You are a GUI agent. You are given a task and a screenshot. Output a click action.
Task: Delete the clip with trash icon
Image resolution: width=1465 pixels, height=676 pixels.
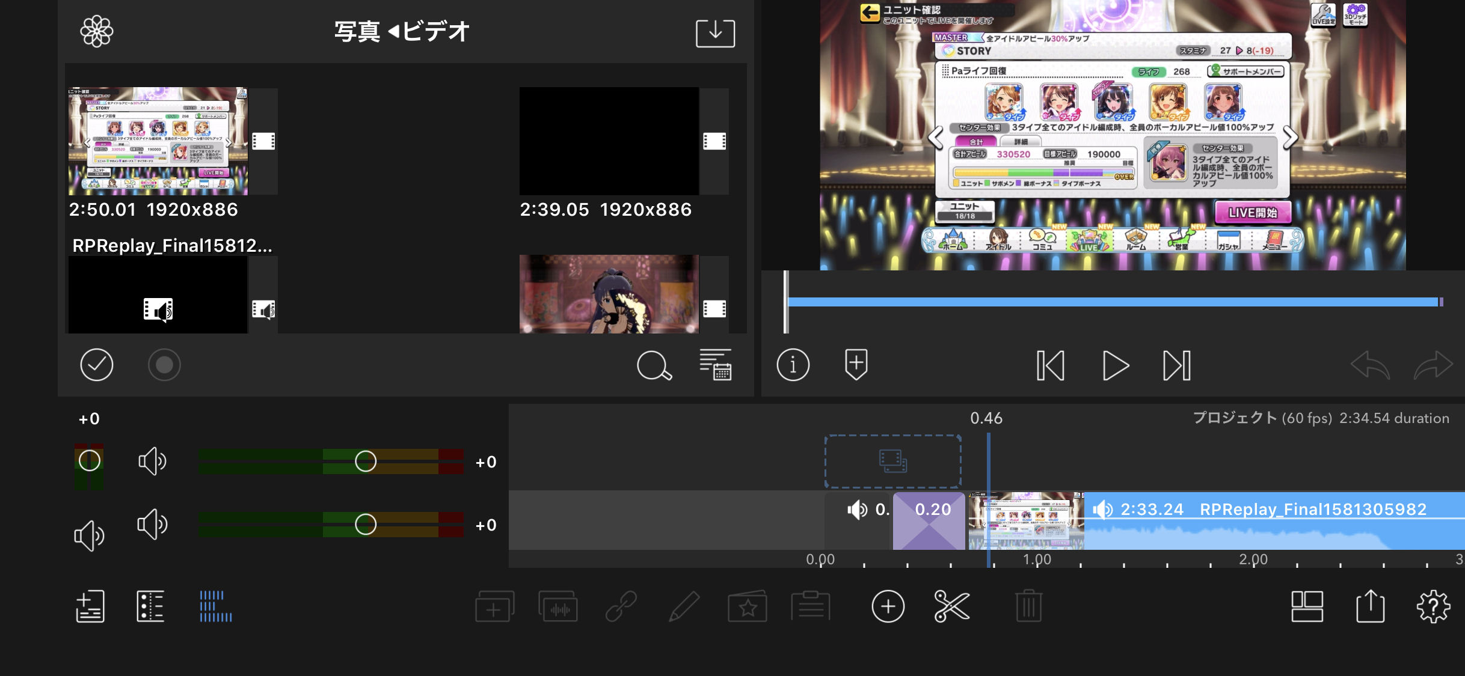(x=1028, y=606)
